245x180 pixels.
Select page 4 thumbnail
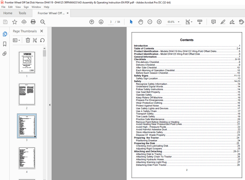click(27, 158)
